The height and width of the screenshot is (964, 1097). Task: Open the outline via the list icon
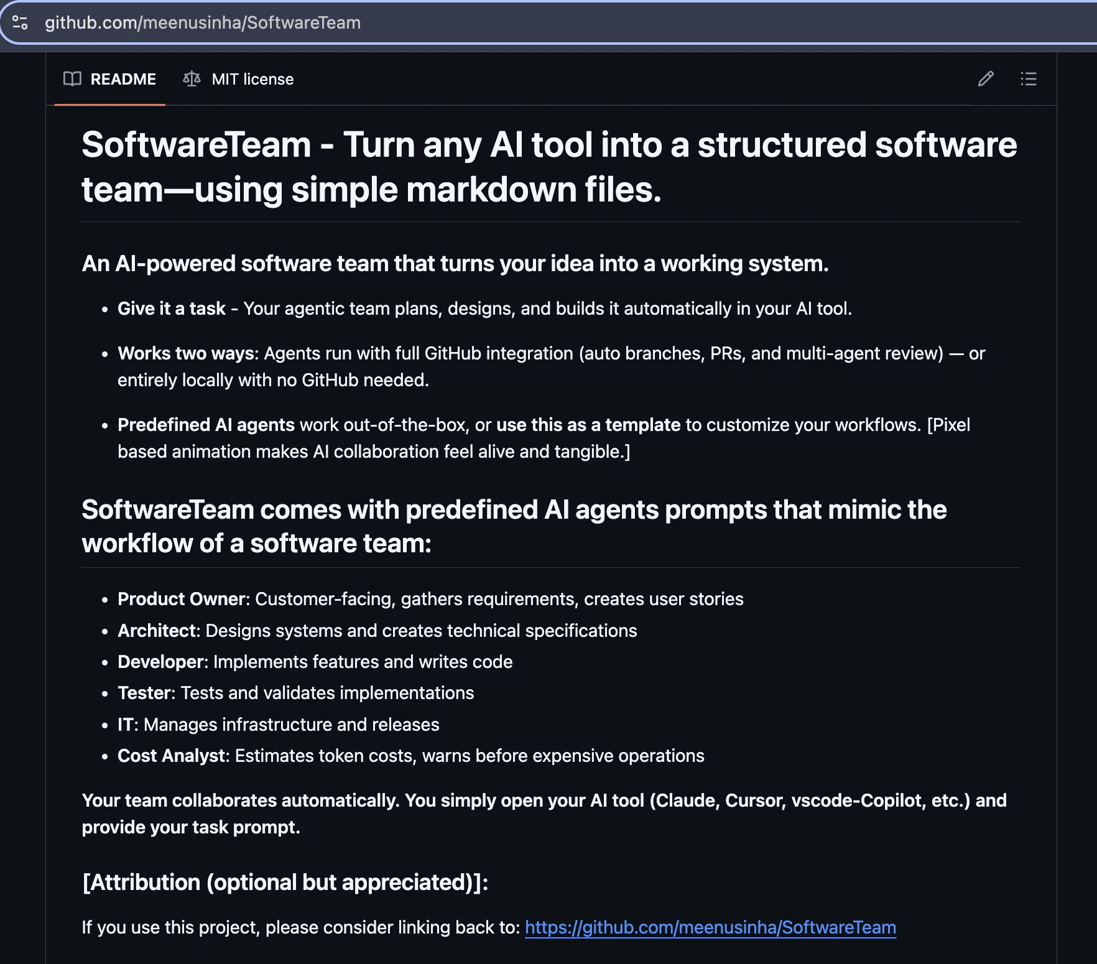tap(1029, 79)
